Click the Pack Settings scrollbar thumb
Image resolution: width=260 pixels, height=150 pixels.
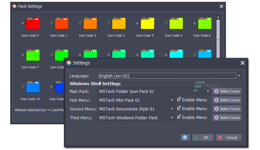click(218, 39)
